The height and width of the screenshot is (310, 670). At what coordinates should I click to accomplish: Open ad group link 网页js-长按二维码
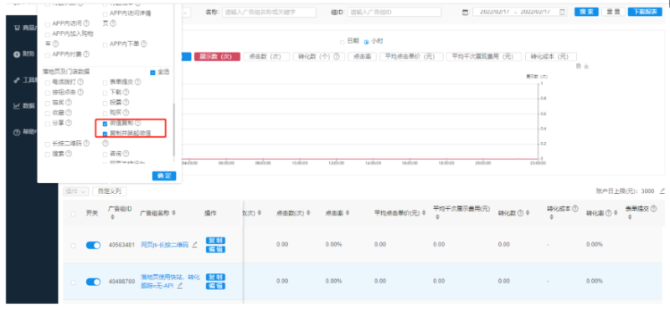pos(164,245)
